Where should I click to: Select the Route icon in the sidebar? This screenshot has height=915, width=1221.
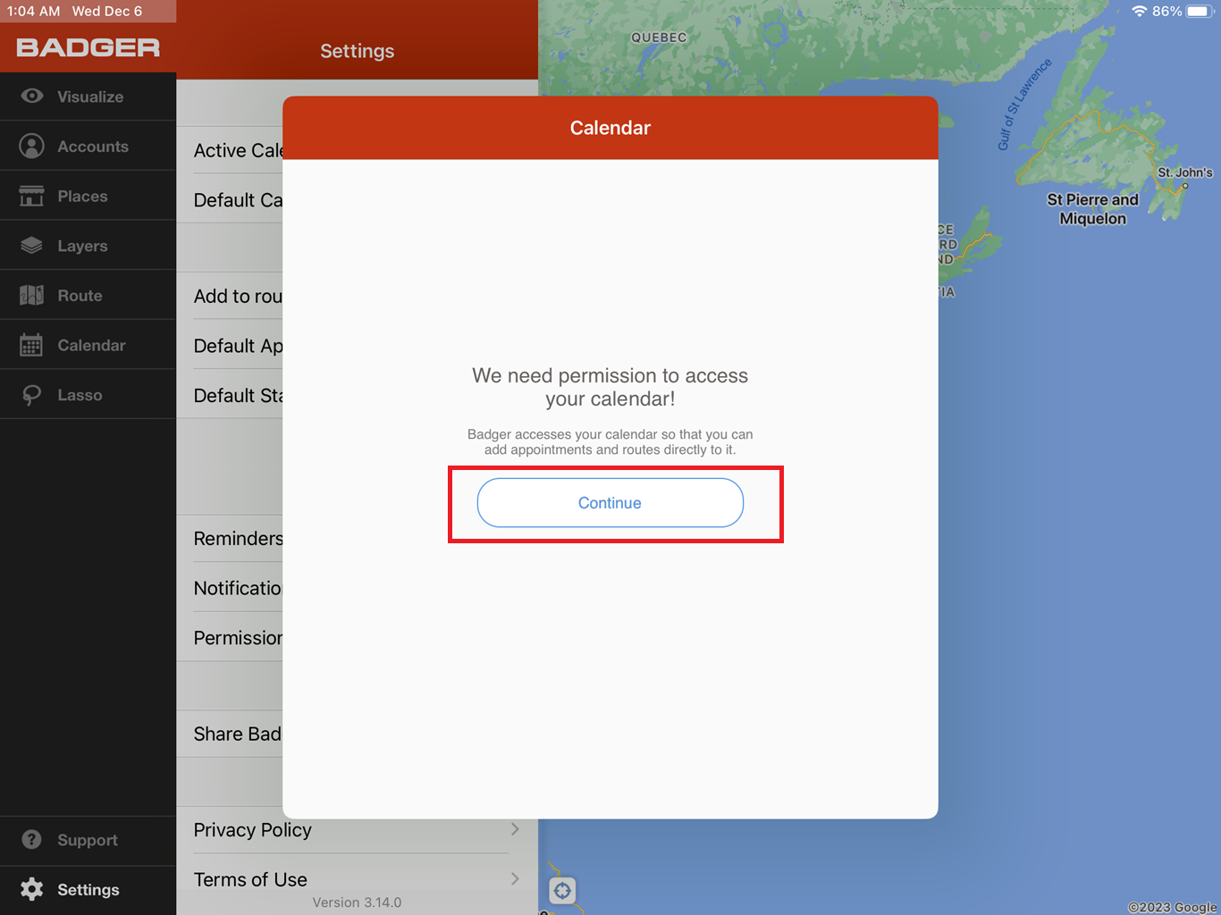click(x=32, y=294)
